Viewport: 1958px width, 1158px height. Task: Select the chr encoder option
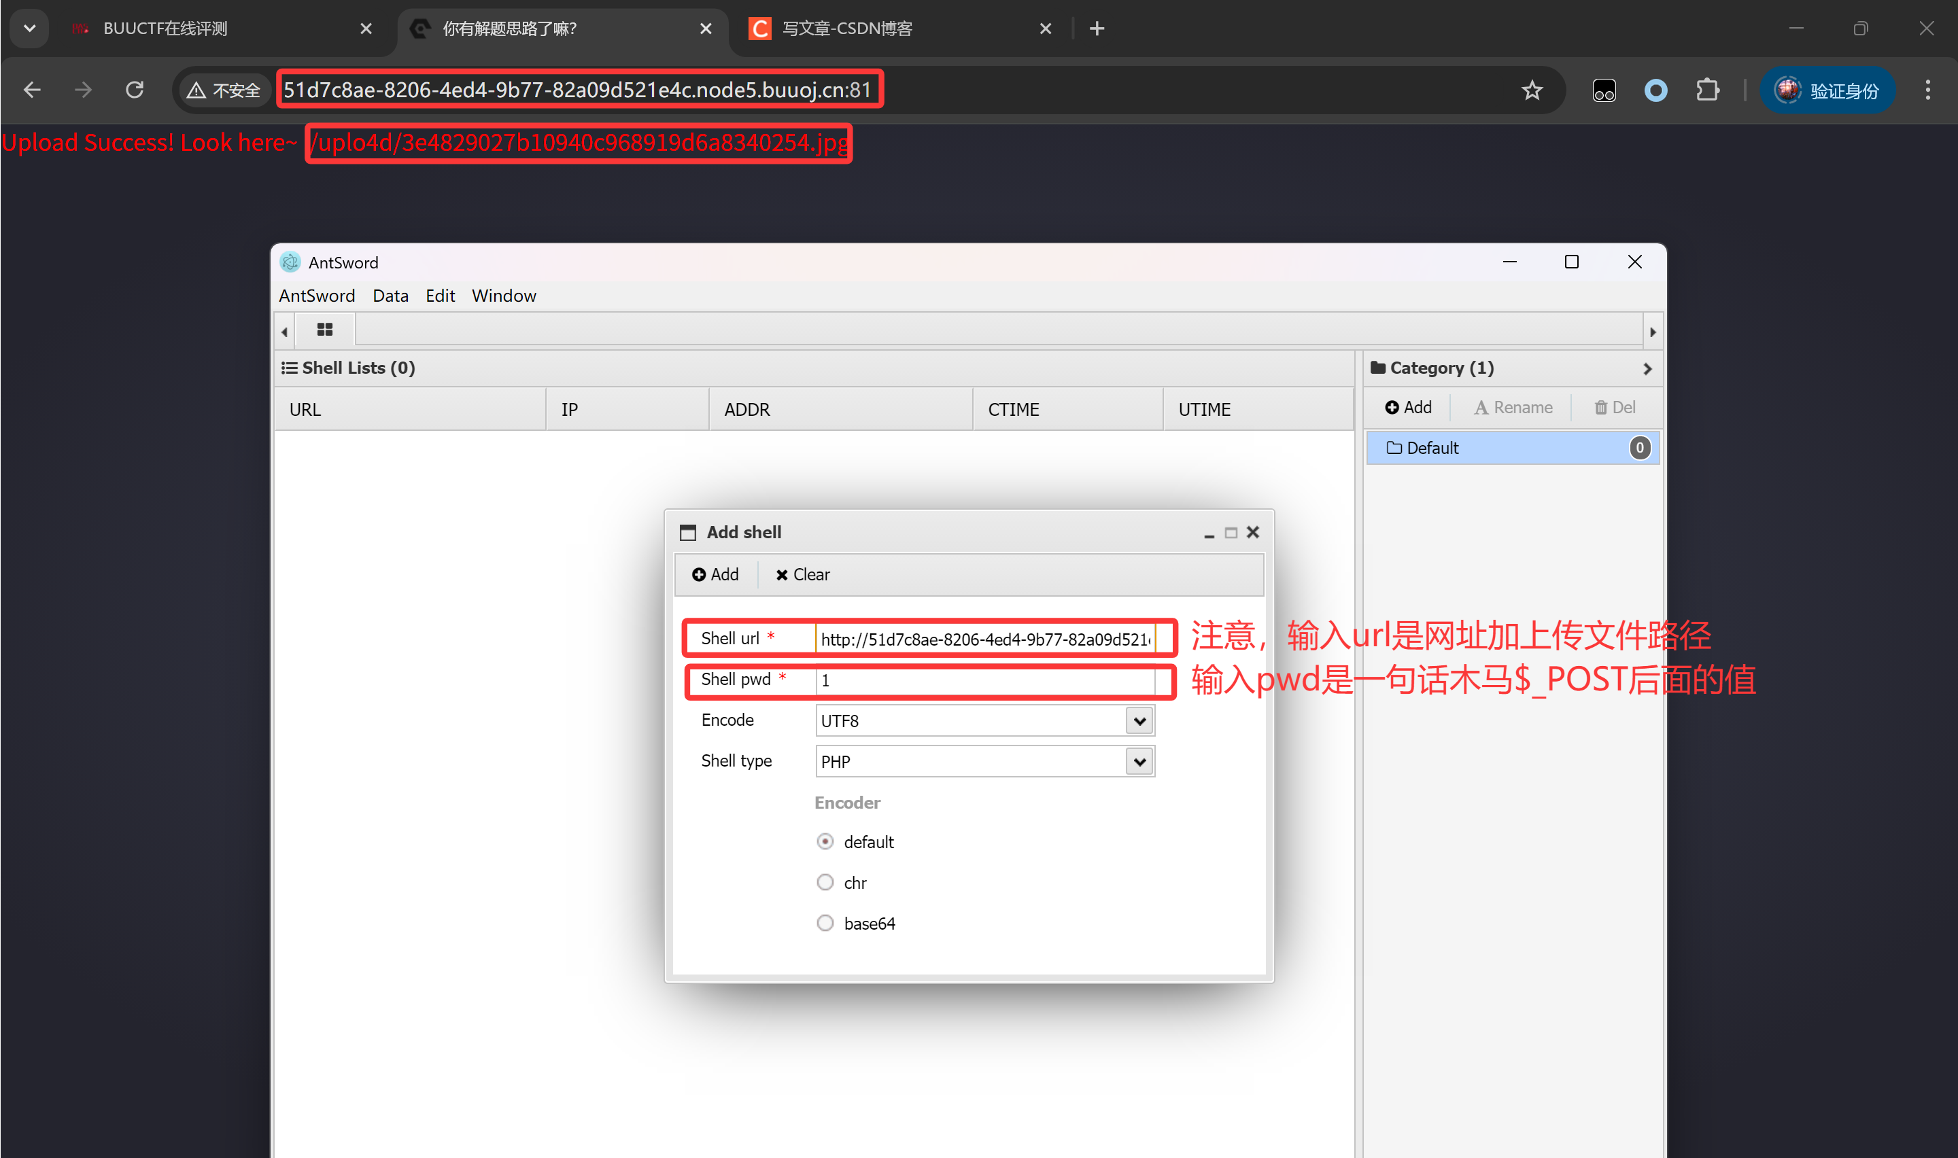coord(825,882)
